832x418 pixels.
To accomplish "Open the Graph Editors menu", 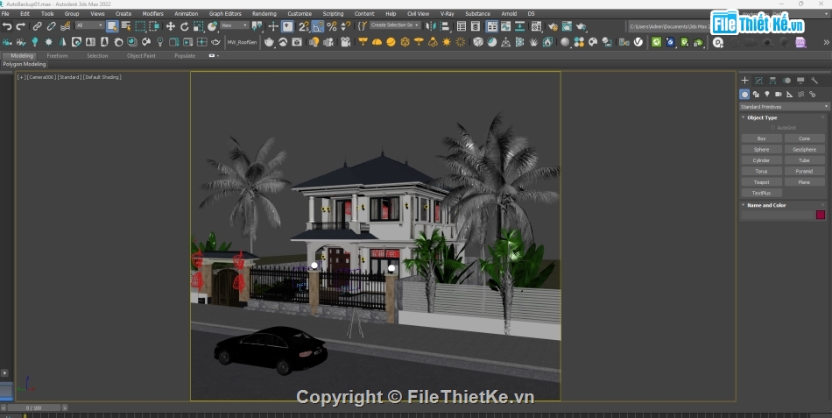I will [x=225, y=14].
